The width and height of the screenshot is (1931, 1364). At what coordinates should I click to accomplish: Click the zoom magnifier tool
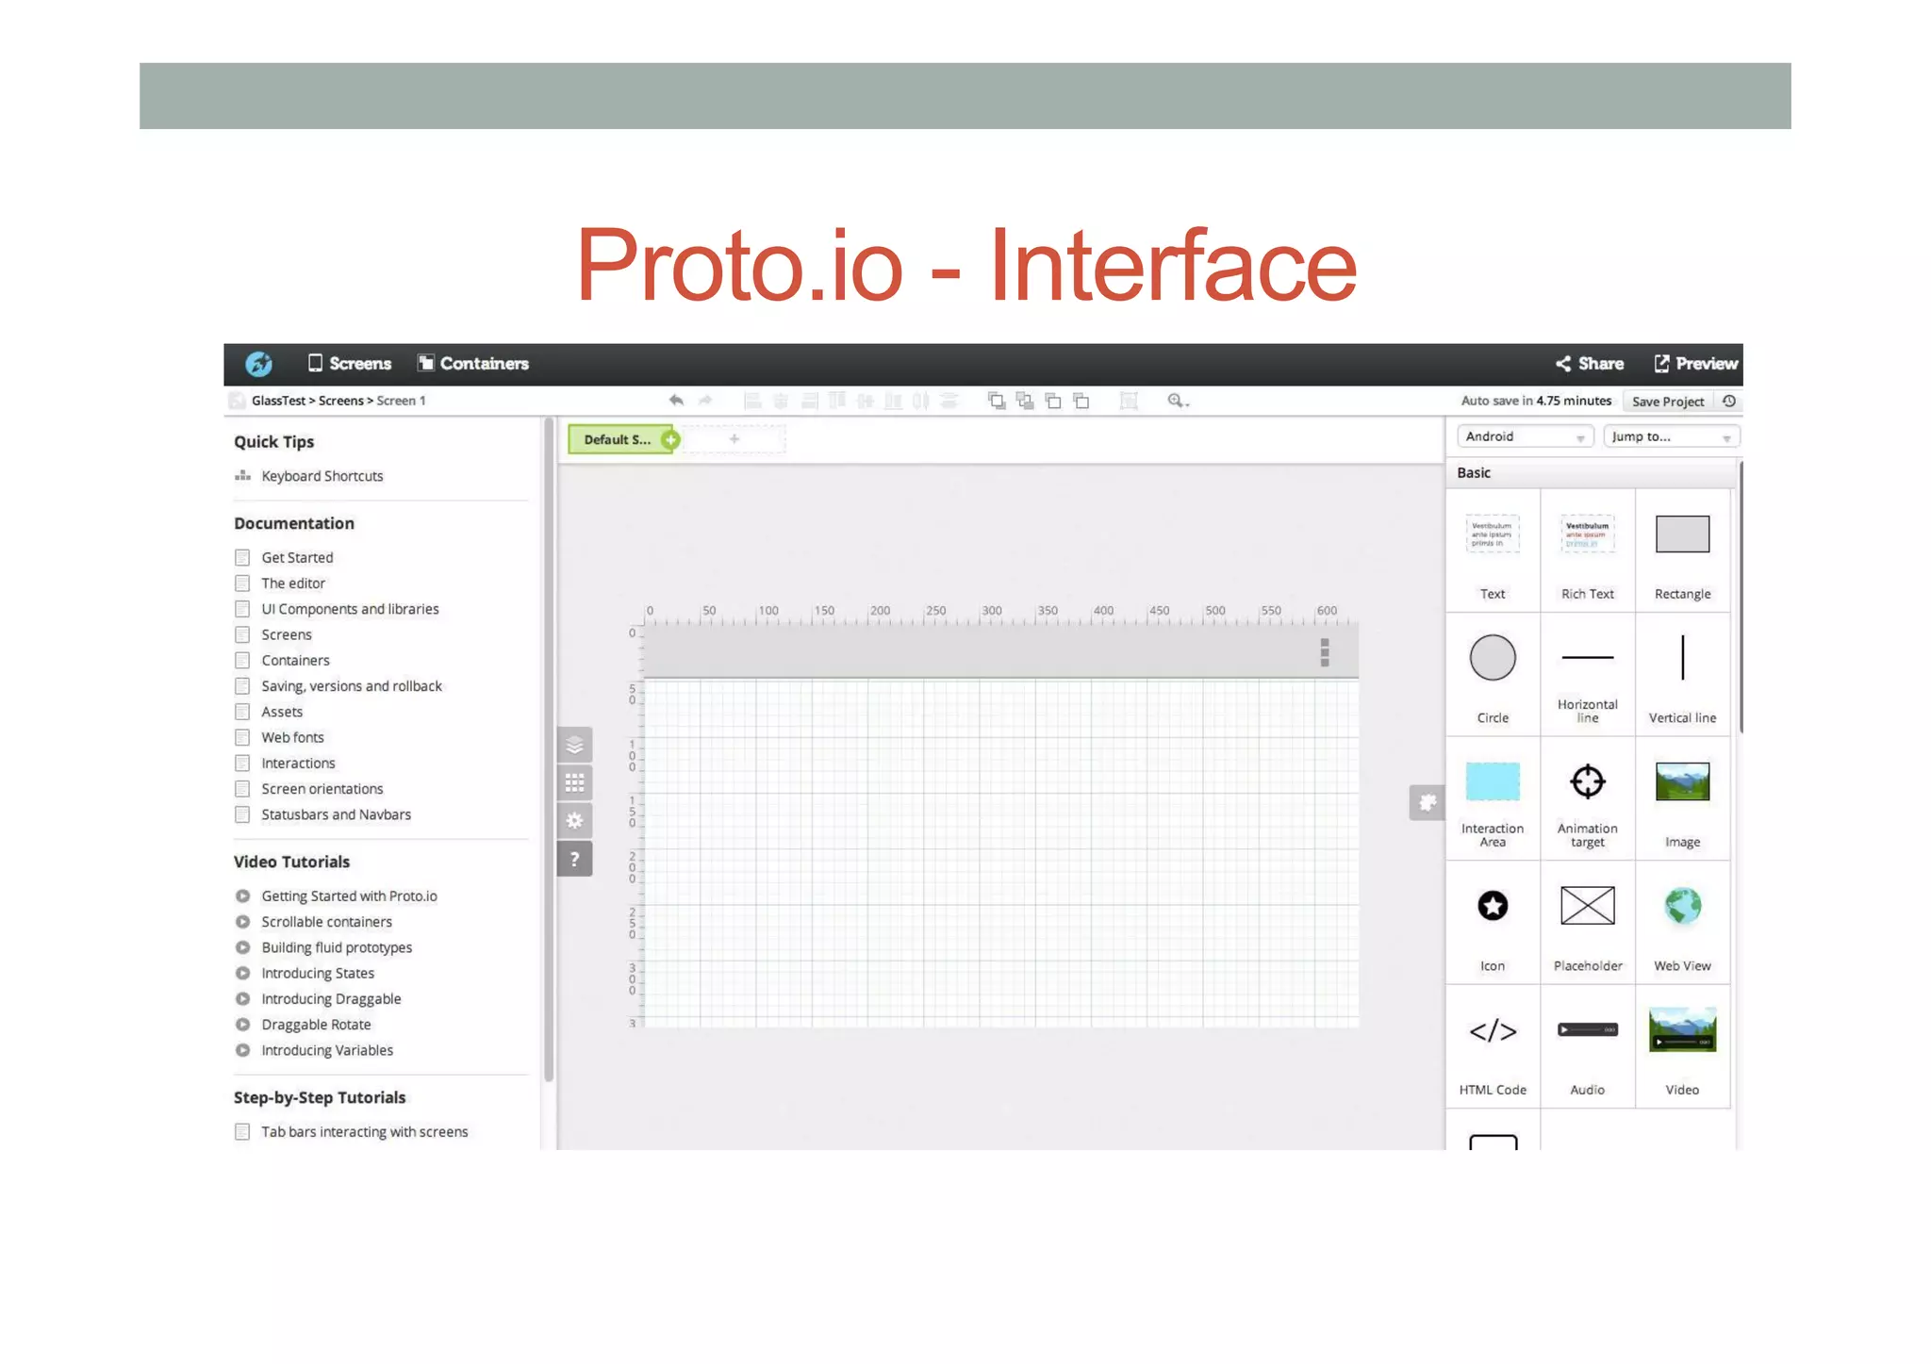pyautogui.click(x=1176, y=401)
